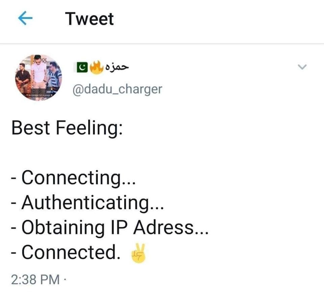Click the "Tweet" header title
This screenshot has height=295, width=324.
click(x=89, y=19)
